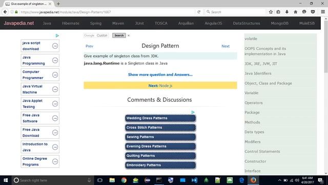Click the Javapedia.net site logo
The height and width of the screenshot is (185, 328).
tap(19, 23)
